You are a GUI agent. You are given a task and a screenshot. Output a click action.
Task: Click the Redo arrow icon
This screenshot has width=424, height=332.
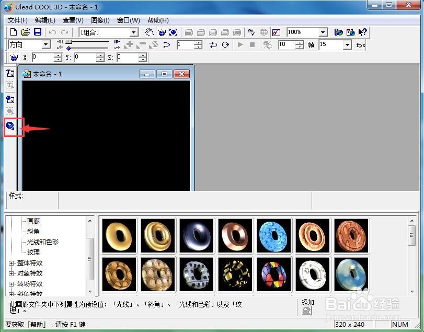[x=64, y=32]
